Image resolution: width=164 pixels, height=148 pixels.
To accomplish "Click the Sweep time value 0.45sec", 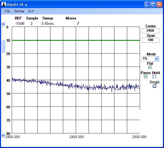I will (x=47, y=23).
